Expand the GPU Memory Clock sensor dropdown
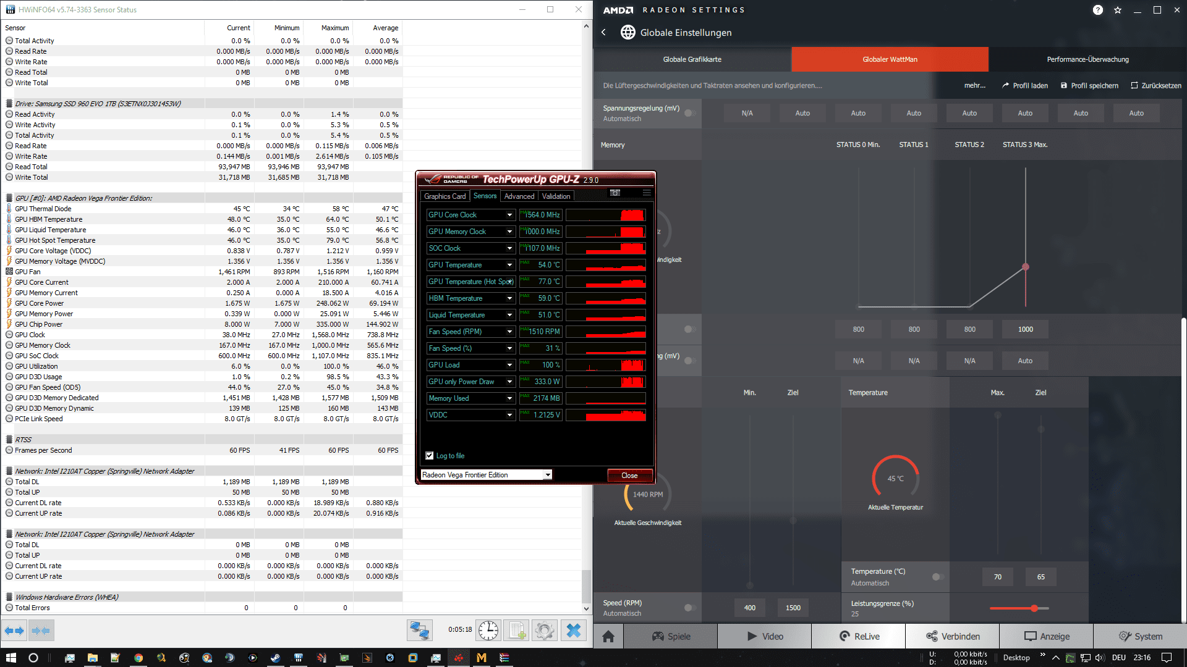1187x667 pixels. (x=509, y=232)
